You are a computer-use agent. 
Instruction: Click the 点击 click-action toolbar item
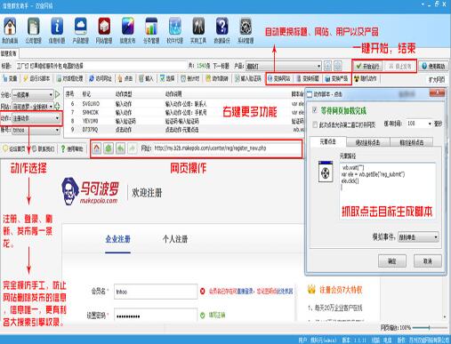click(x=125, y=78)
